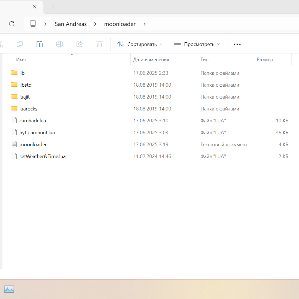Open a new tab with plus button
299x299 pixels.
pos(53,7)
